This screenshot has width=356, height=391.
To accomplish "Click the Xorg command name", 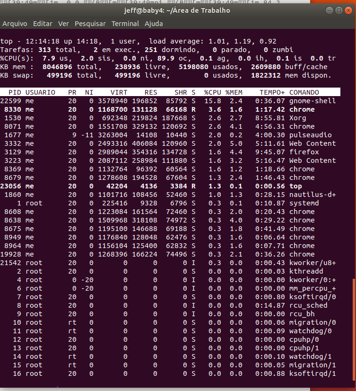I will [297, 118].
